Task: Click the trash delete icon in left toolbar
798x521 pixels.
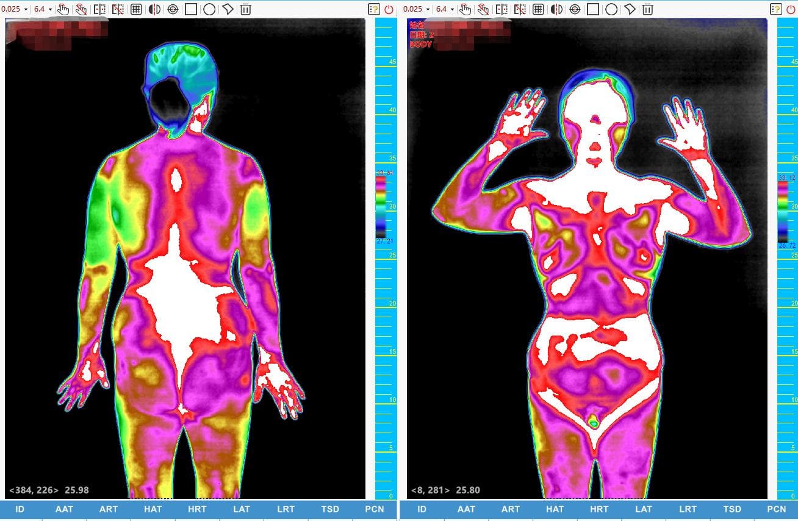Action: click(245, 9)
